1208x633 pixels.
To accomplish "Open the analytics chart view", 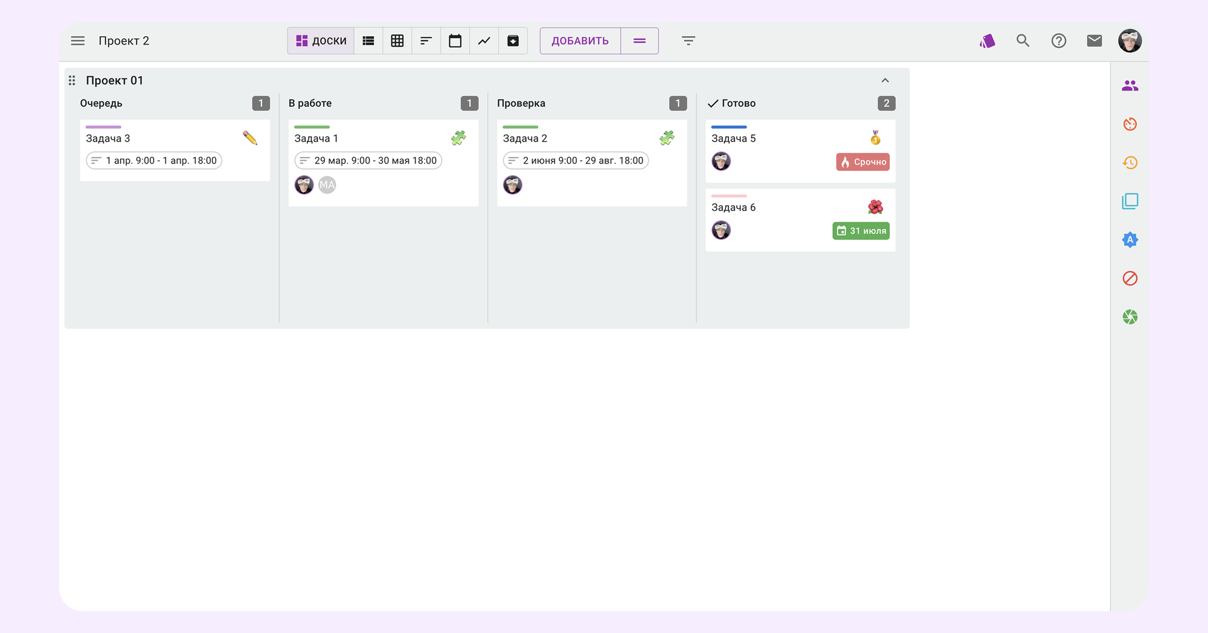I will point(484,41).
